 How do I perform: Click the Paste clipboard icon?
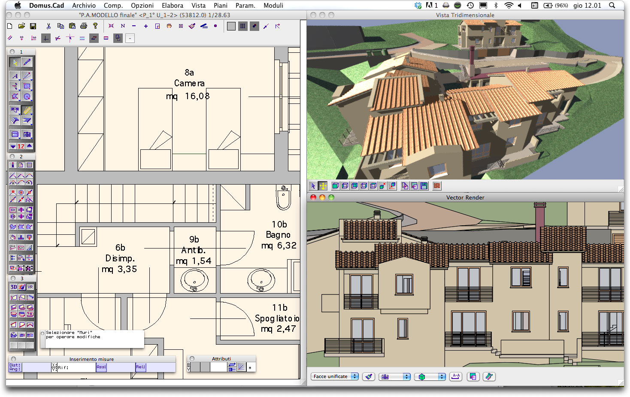pyautogui.click(x=72, y=26)
